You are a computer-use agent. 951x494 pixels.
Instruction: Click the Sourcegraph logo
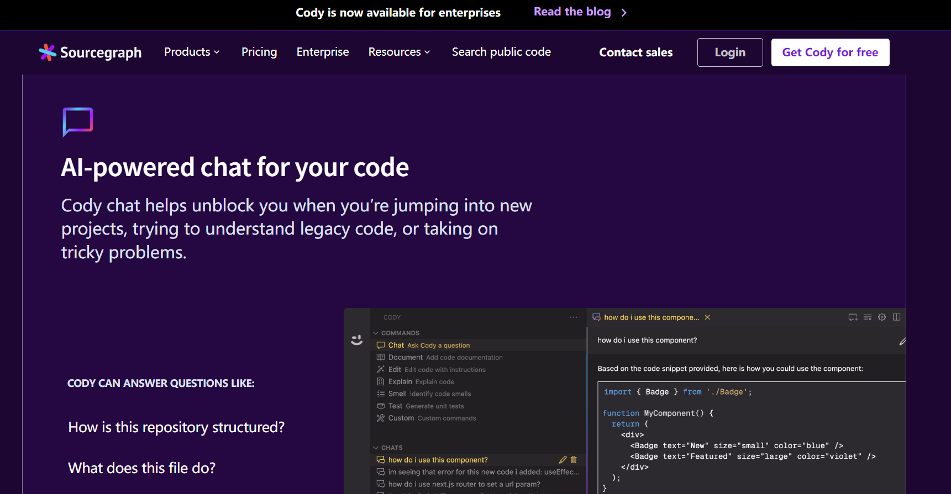click(90, 52)
